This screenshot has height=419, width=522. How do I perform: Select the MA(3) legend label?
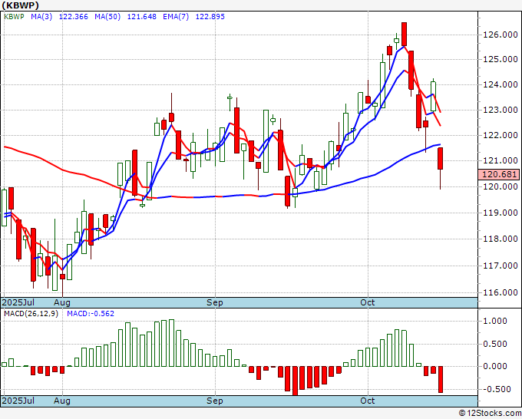pyautogui.click(x=41, y=17)
